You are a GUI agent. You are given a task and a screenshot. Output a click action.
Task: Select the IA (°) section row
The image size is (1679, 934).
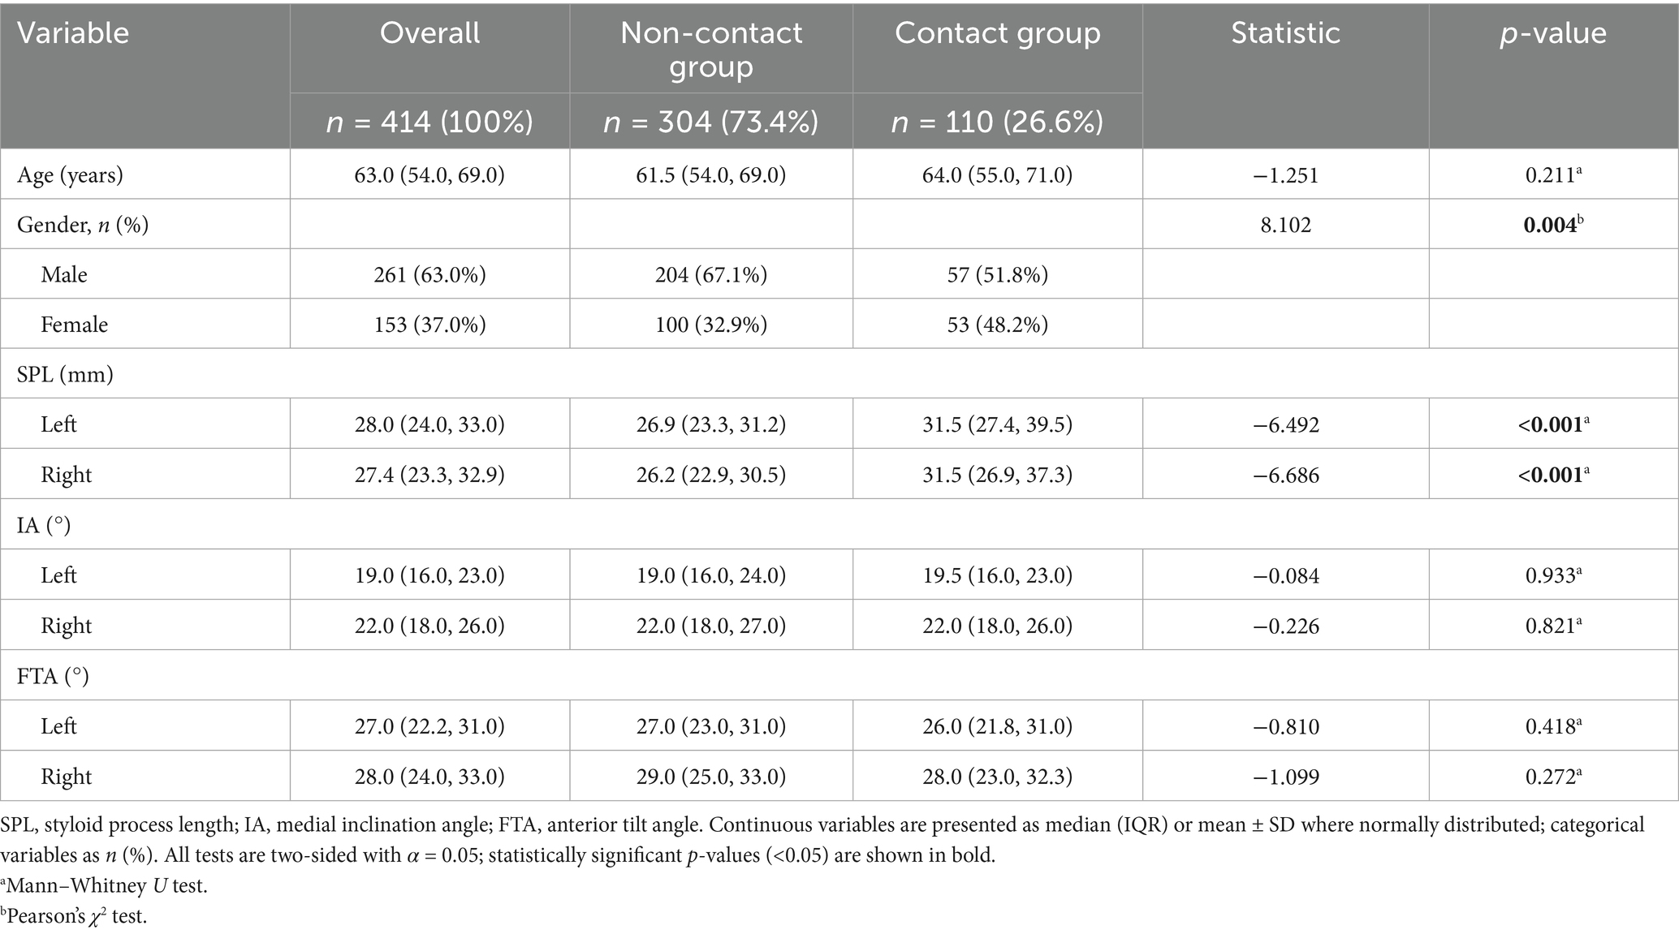[x=44, y=526]
